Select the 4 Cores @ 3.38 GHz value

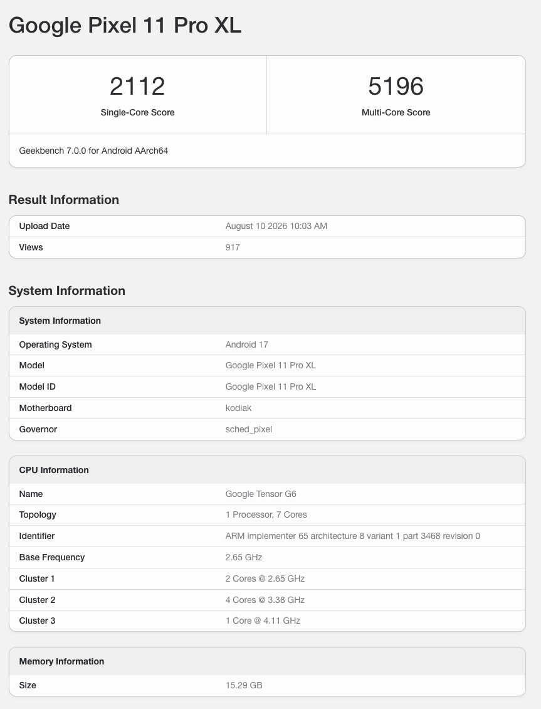pyautogui.click(x=265, y=600)
